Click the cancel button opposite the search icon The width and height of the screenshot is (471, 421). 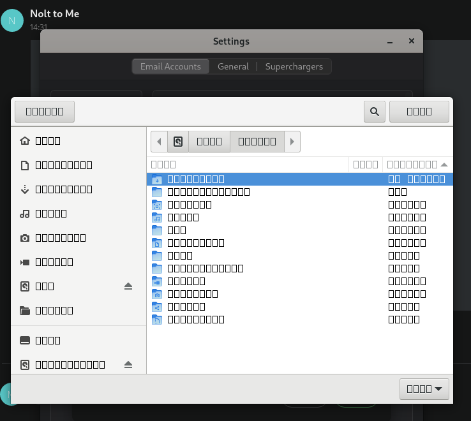click(x=45, y=112)
